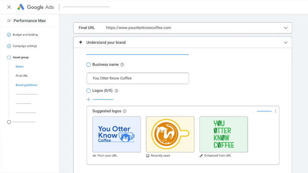Viewport: 308px width, 173px height.
Task: Collapse the Understand your brand section
Action: tap(286, 42)
